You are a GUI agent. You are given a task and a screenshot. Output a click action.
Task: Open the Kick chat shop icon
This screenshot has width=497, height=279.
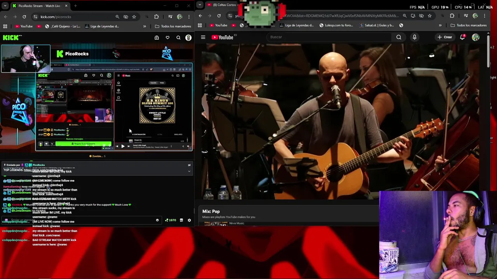(181, 220)
